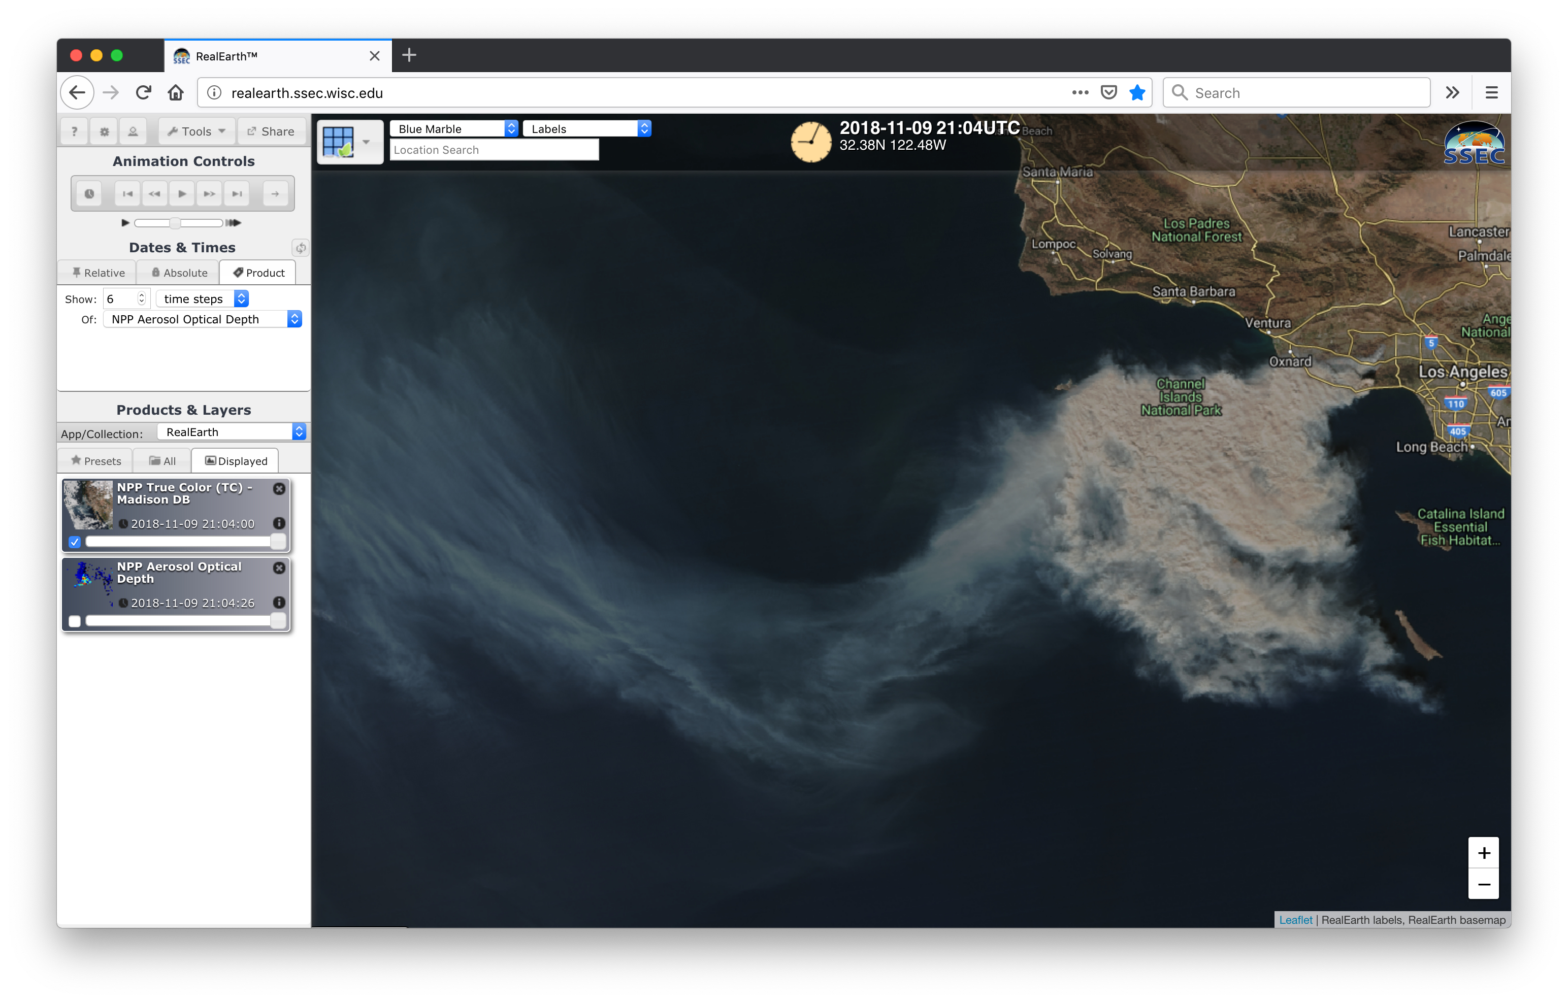1568x1003 pixels.
Task: Play the animation
Action: click(182, 194)
